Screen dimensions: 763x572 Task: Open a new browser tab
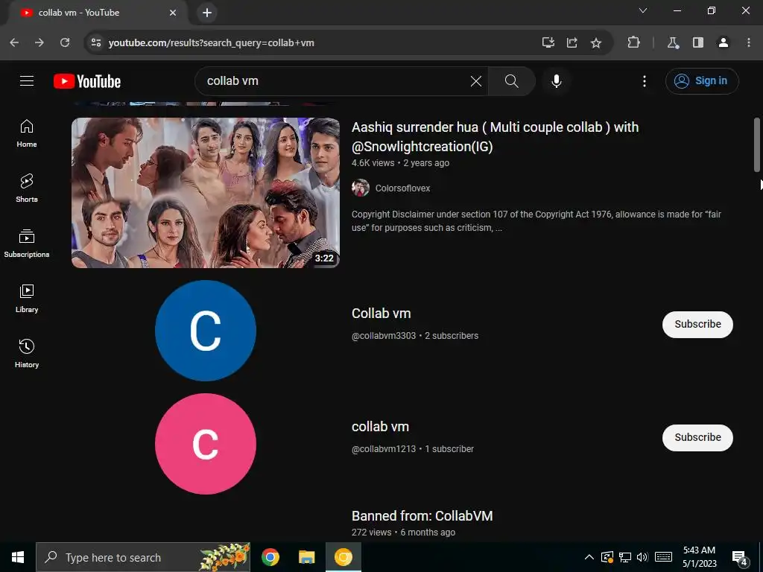point(207,13)
